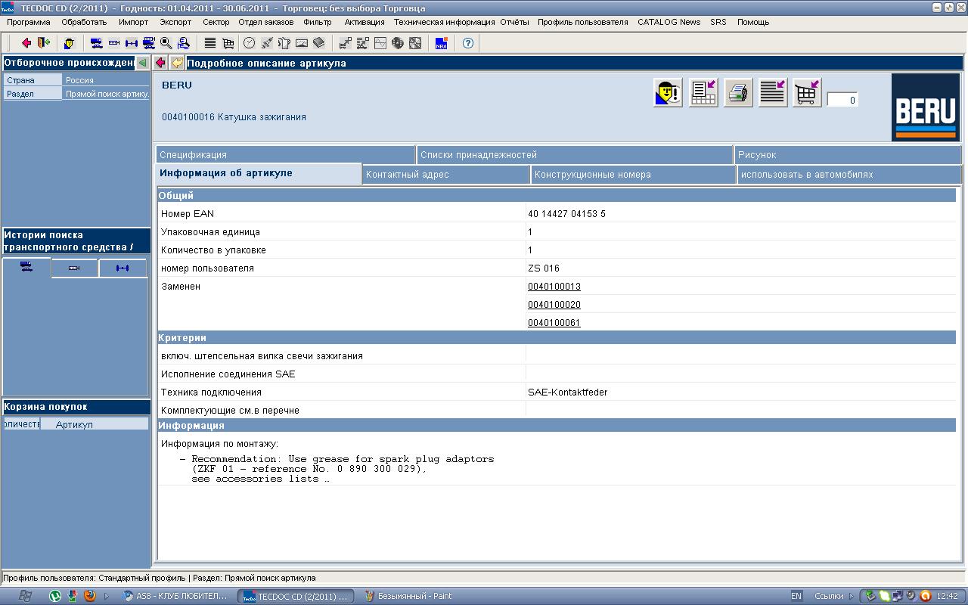Switch to the Спецификация tab

pyautogui.click(x=194, y=155)
